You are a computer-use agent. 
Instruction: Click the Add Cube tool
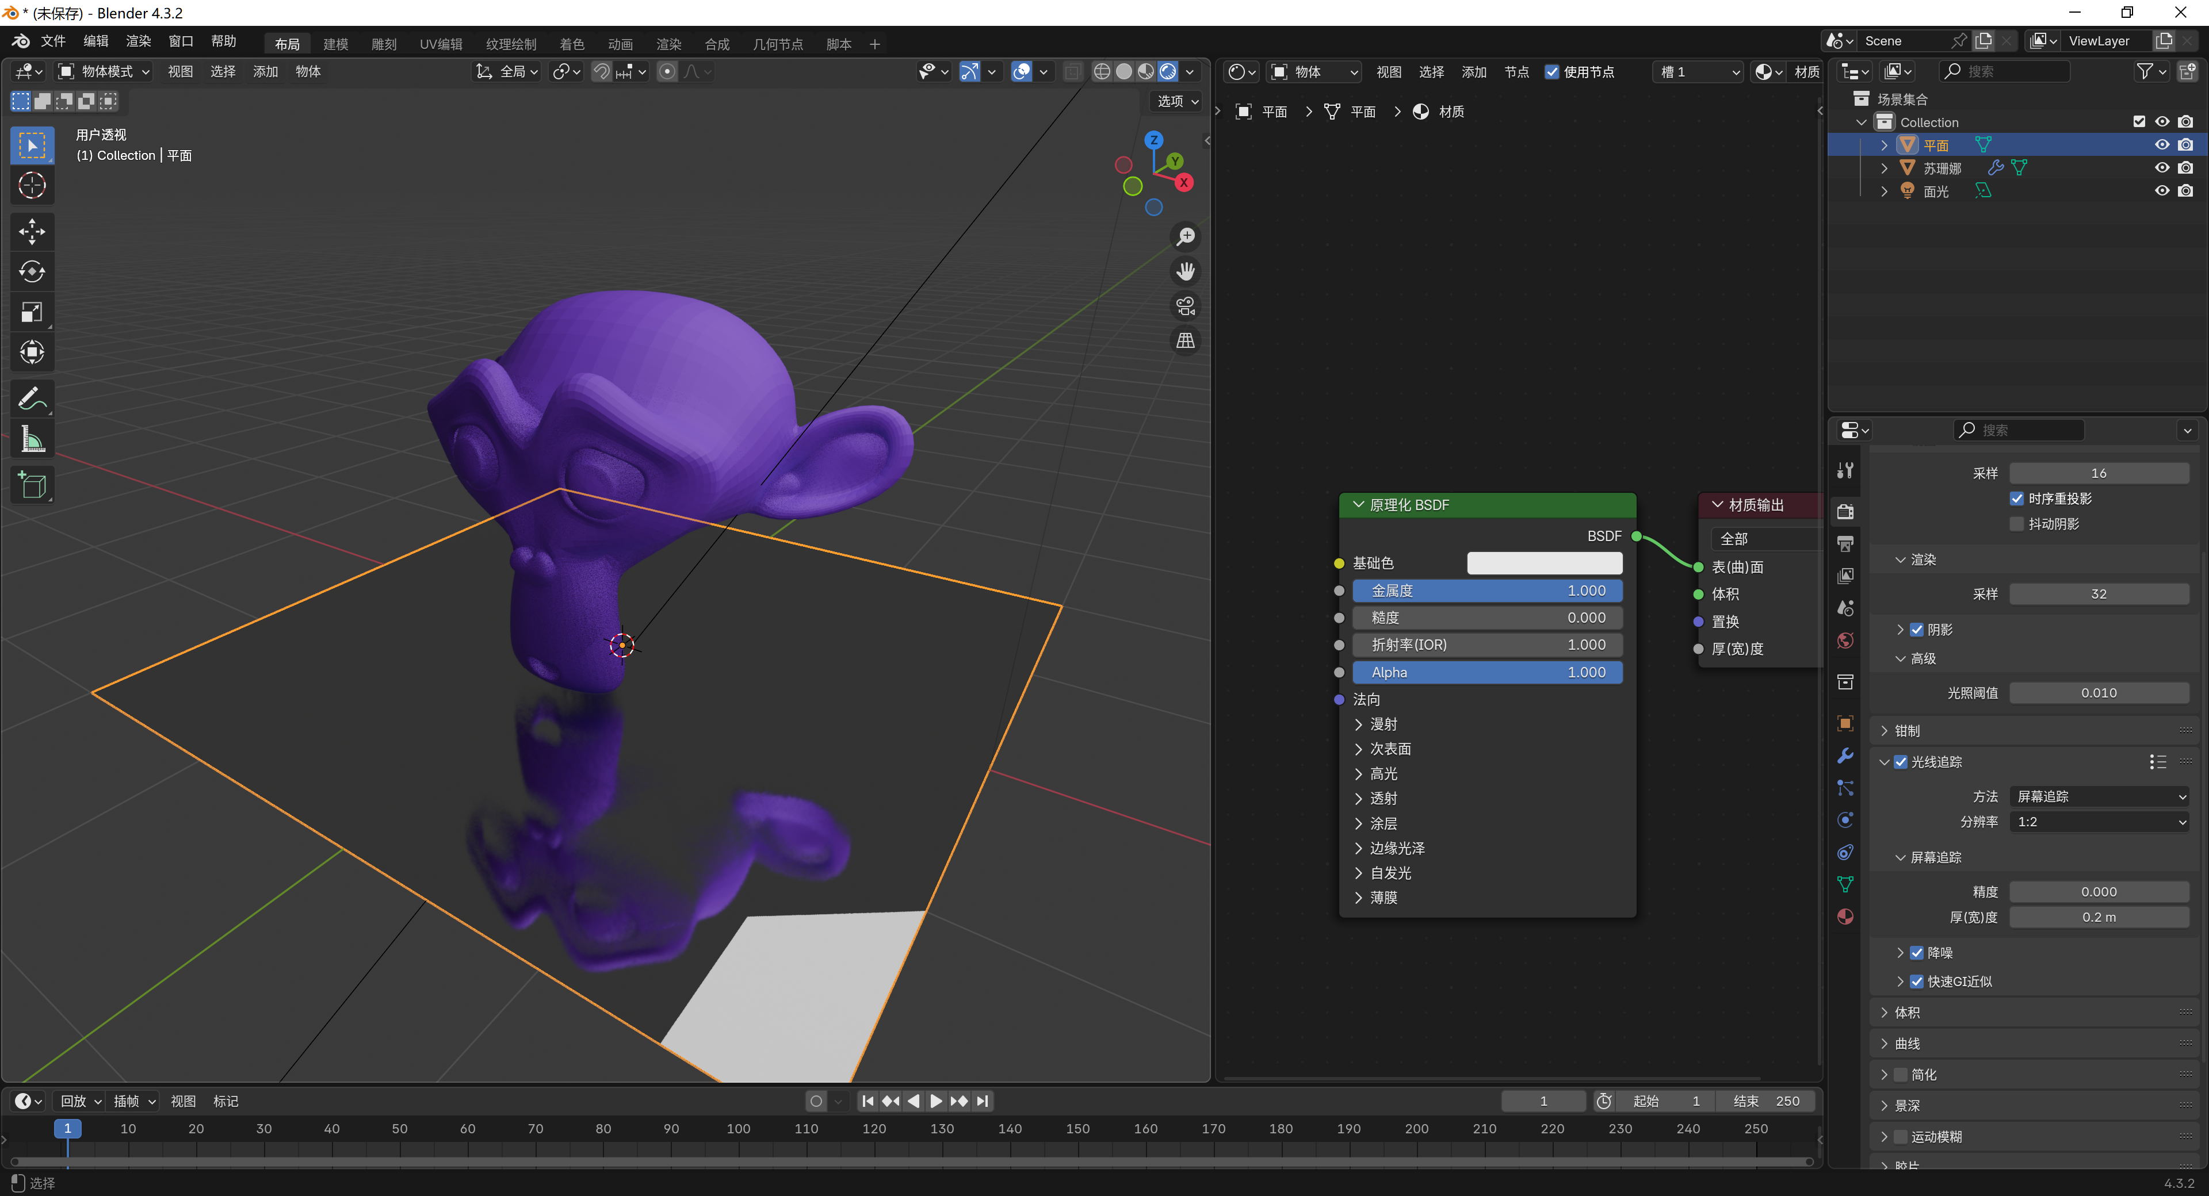(32, 485)
